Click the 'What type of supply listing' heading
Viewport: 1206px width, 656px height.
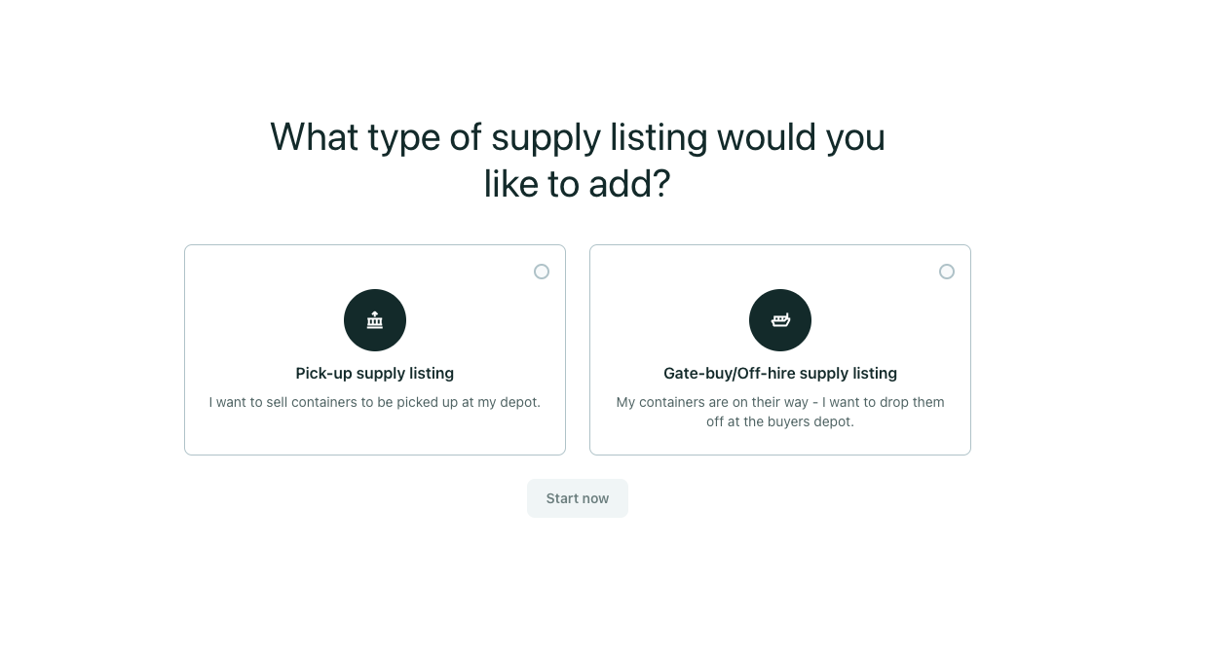[x=577, y=137]
